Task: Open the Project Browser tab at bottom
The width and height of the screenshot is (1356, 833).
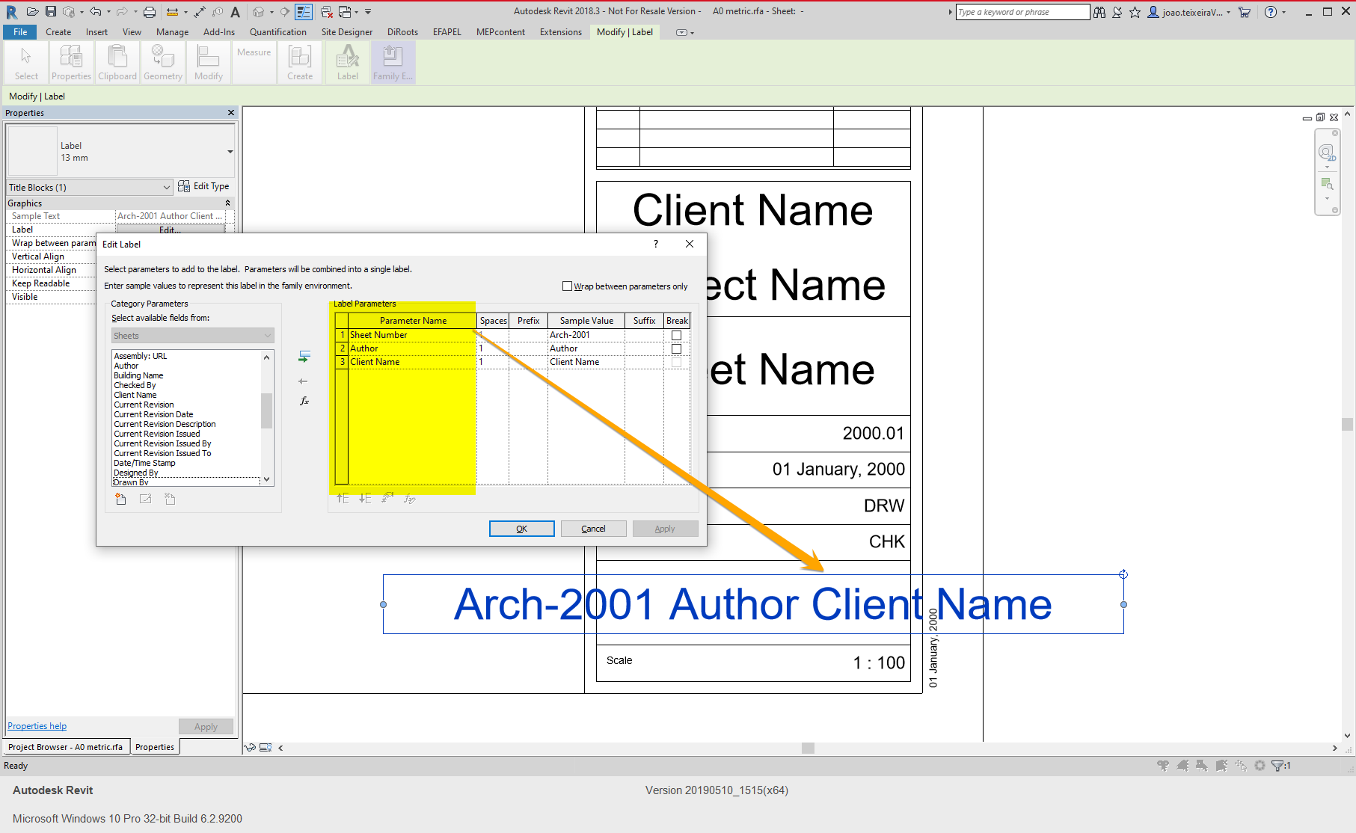Action: (66, 746)
